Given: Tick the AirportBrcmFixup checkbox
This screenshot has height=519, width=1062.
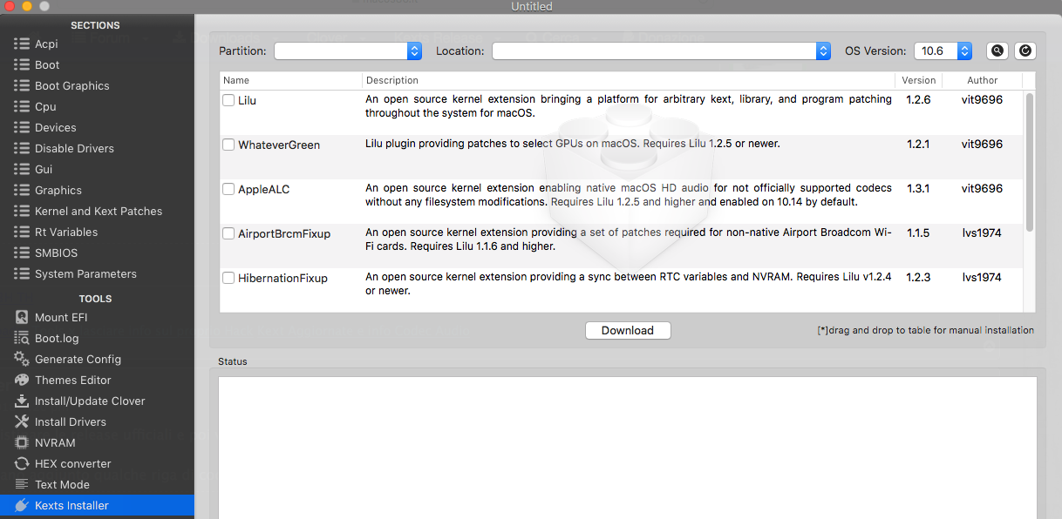Looking at the screenshot, I should point(228,233).
